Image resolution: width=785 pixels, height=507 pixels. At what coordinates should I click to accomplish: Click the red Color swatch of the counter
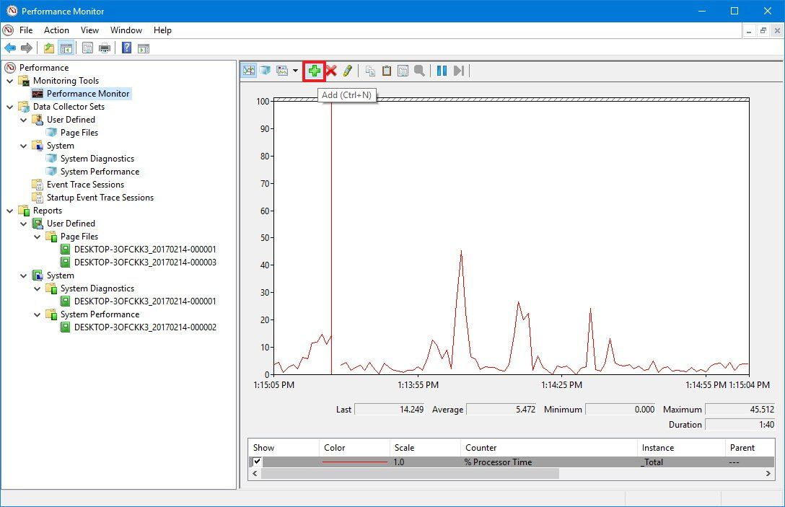pos(354,462)
